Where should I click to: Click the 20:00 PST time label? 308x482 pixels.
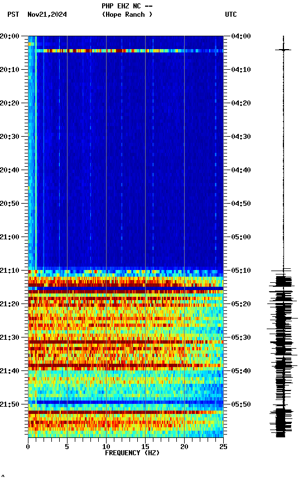coord(9,36)
